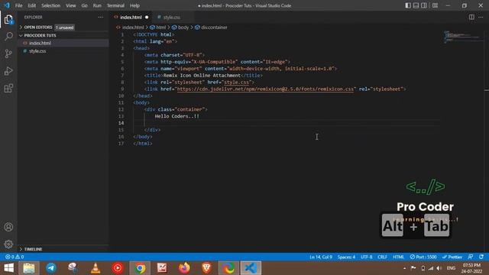
Task: Open the Run menu
Action: tap(97, 5)
